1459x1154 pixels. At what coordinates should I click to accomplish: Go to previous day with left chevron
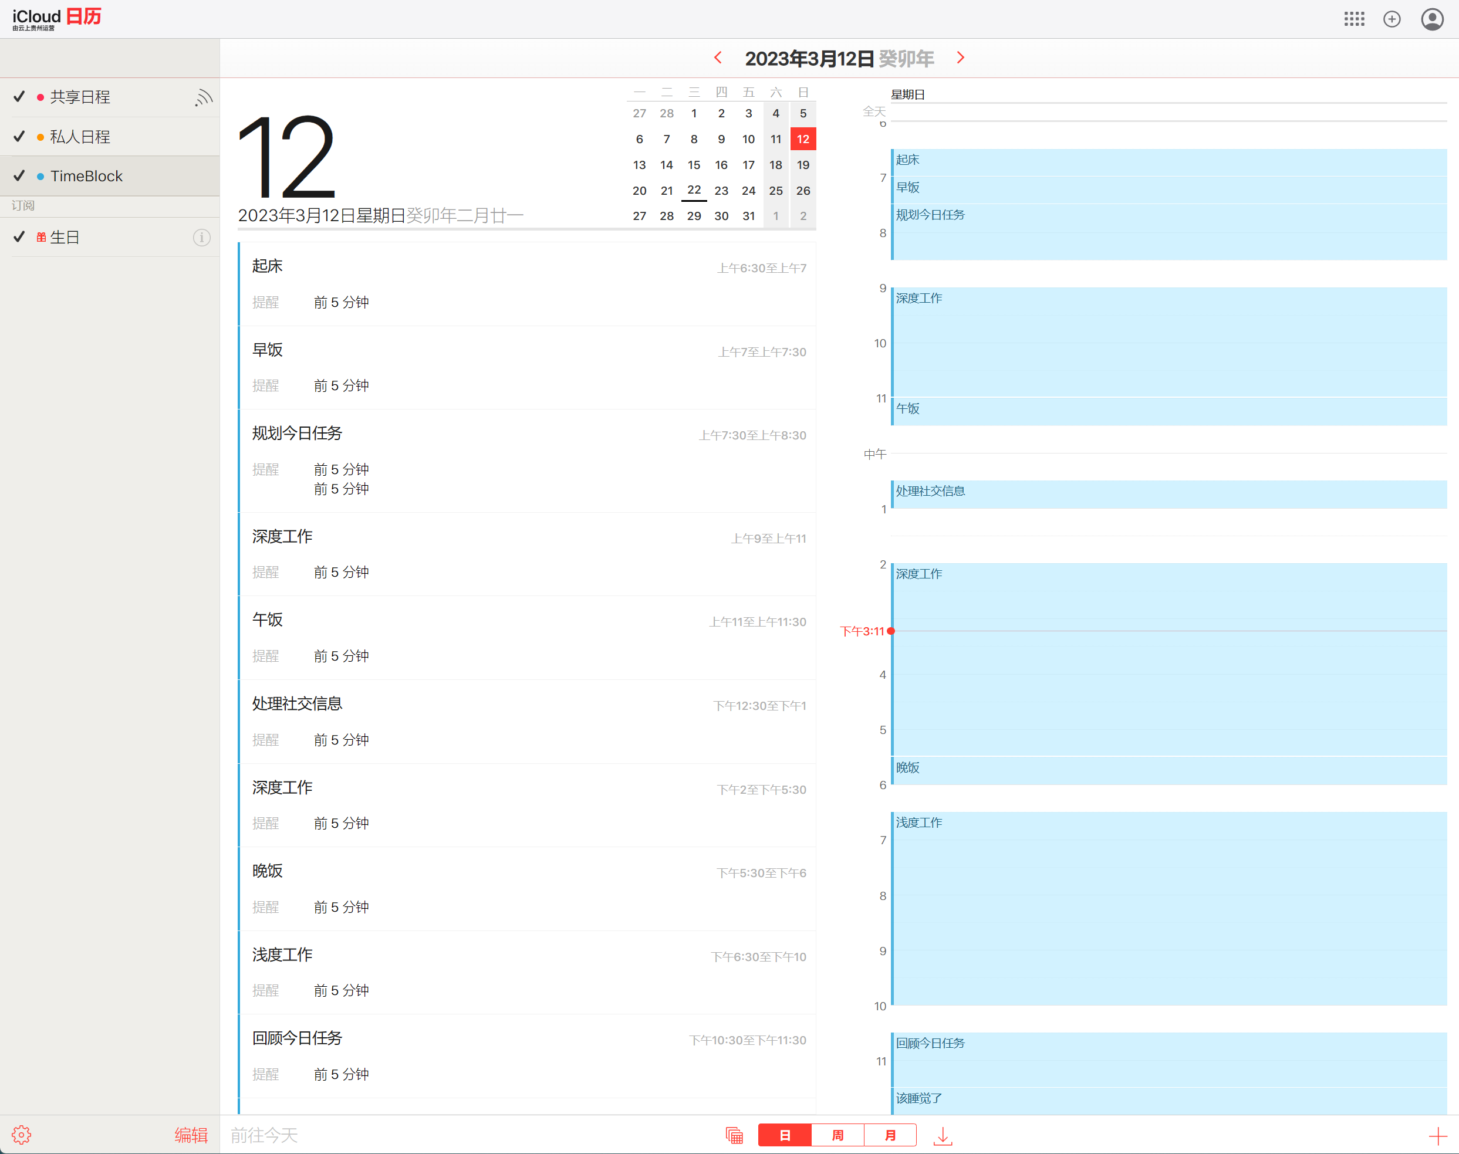(x=718, y=58)
